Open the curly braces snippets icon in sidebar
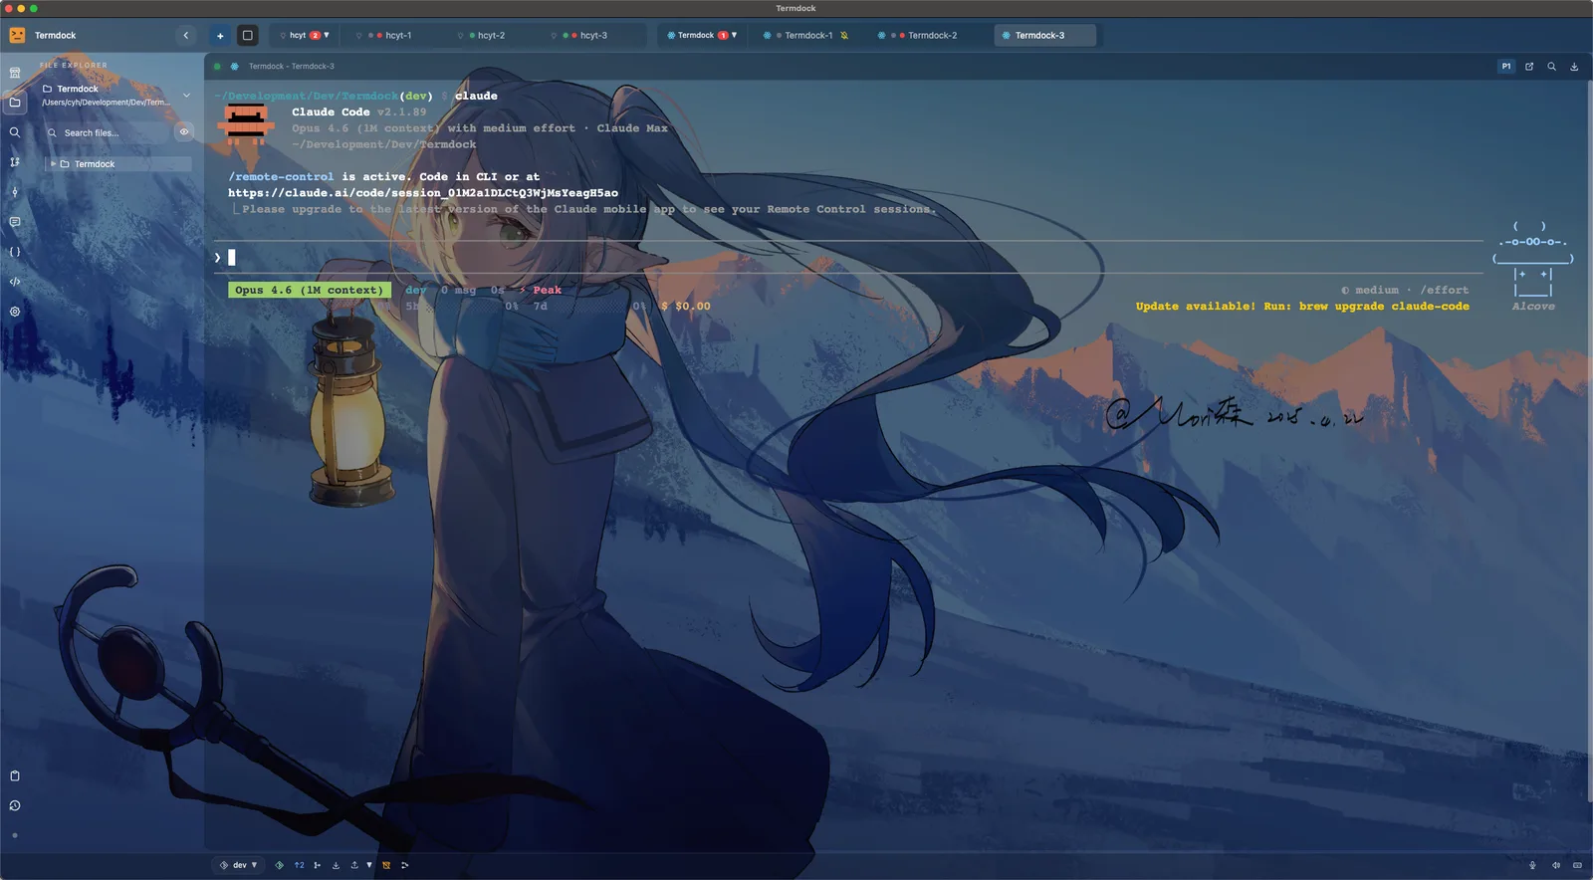Screen dimensions: 1593x880 click(x=15, y=252)
